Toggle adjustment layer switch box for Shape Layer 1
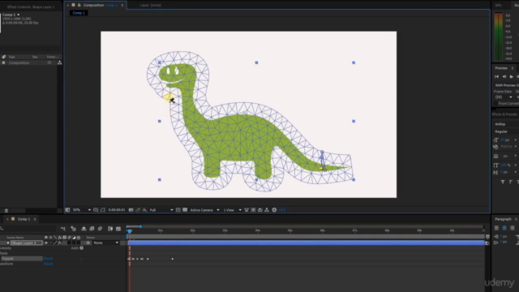Screen dimensions: 519x292 (74, 243)
